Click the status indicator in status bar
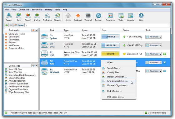 point(6,113)
